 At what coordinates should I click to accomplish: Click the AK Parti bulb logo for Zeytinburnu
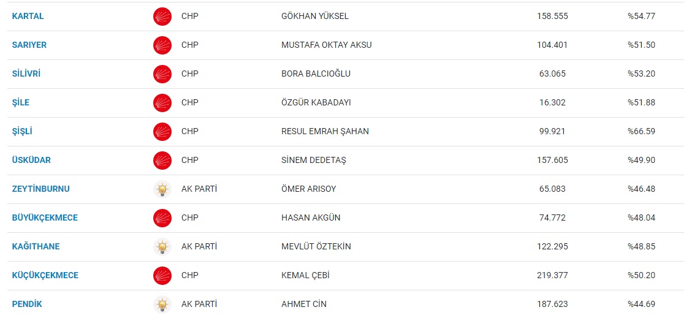[x=162, y=189]
